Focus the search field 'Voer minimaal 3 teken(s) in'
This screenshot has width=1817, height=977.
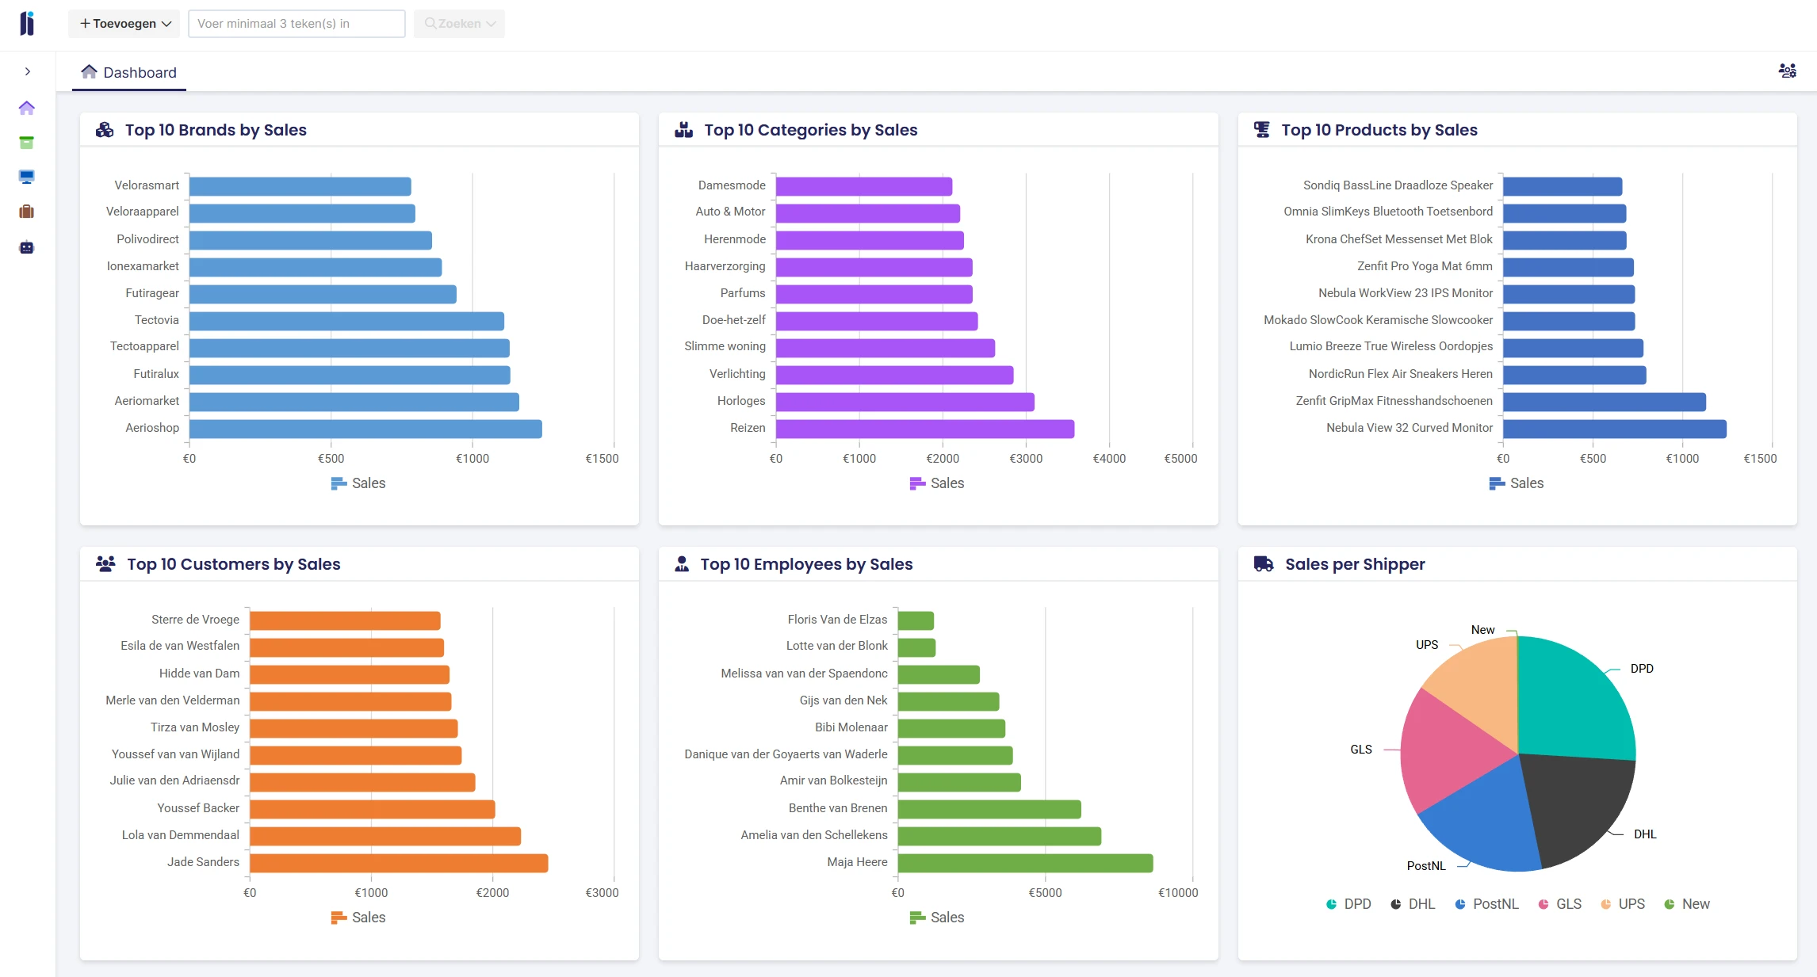(296, 24)
